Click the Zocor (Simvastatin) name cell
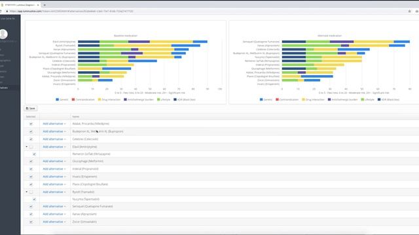The image size is (419, 235). pos(84,222)
